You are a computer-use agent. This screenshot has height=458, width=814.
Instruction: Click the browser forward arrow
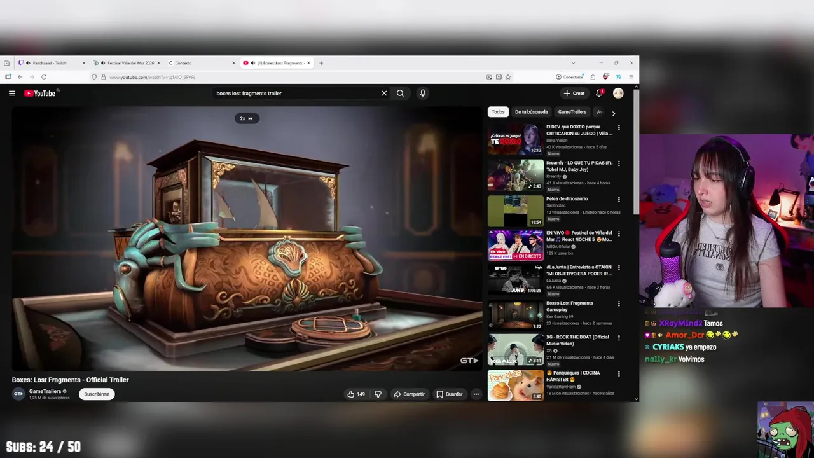pyautogui.click(x=31, y=77)
